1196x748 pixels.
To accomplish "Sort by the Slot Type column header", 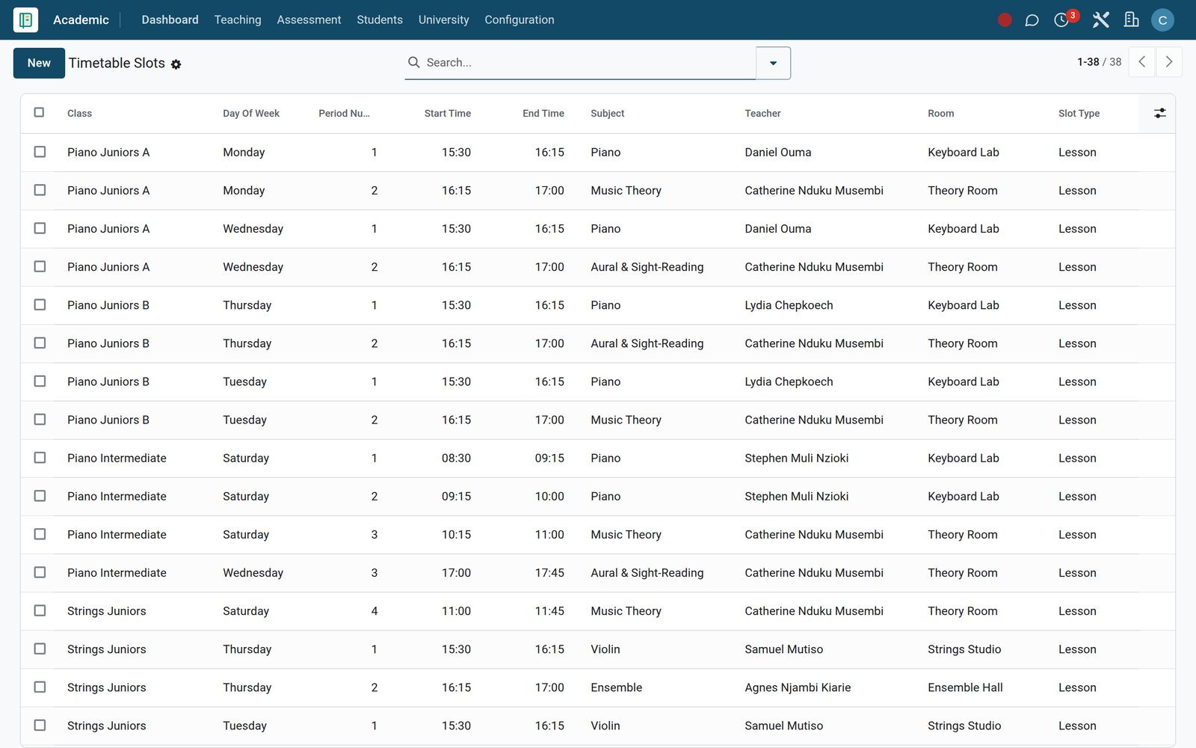I will pyautogui.click(x=1079, y=113).
